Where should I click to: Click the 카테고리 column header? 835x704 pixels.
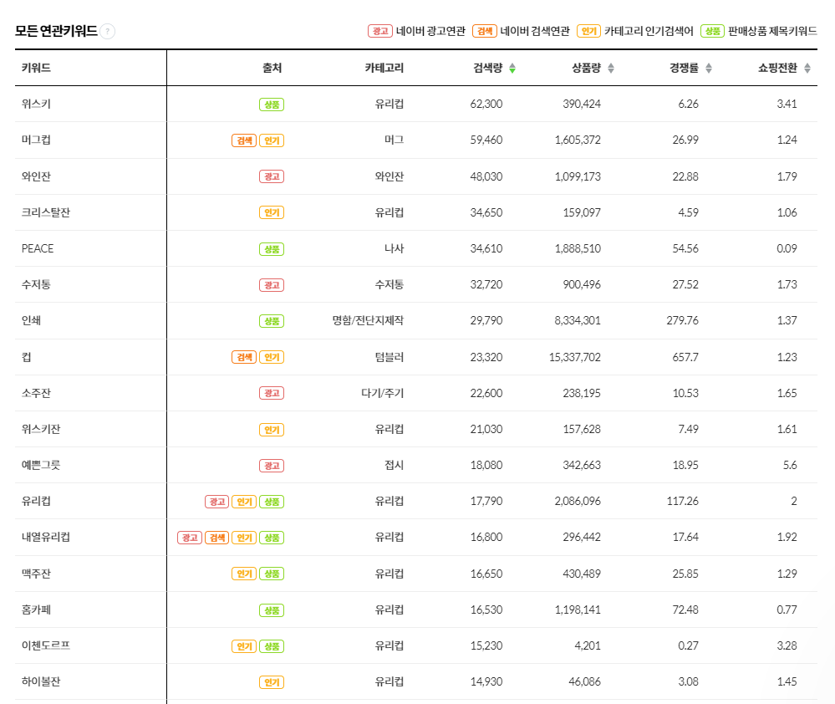pyautogui.click(x=384, y=68)
